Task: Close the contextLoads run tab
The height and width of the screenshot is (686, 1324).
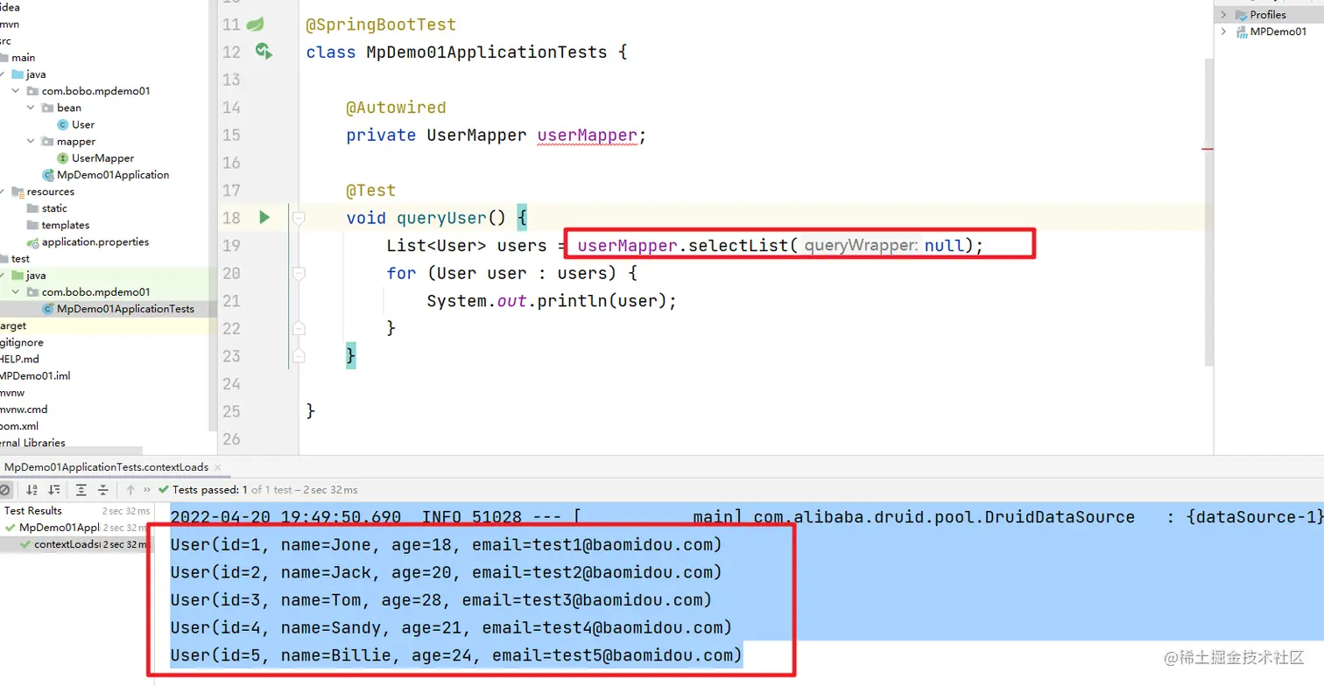Action: click(217, 468)
